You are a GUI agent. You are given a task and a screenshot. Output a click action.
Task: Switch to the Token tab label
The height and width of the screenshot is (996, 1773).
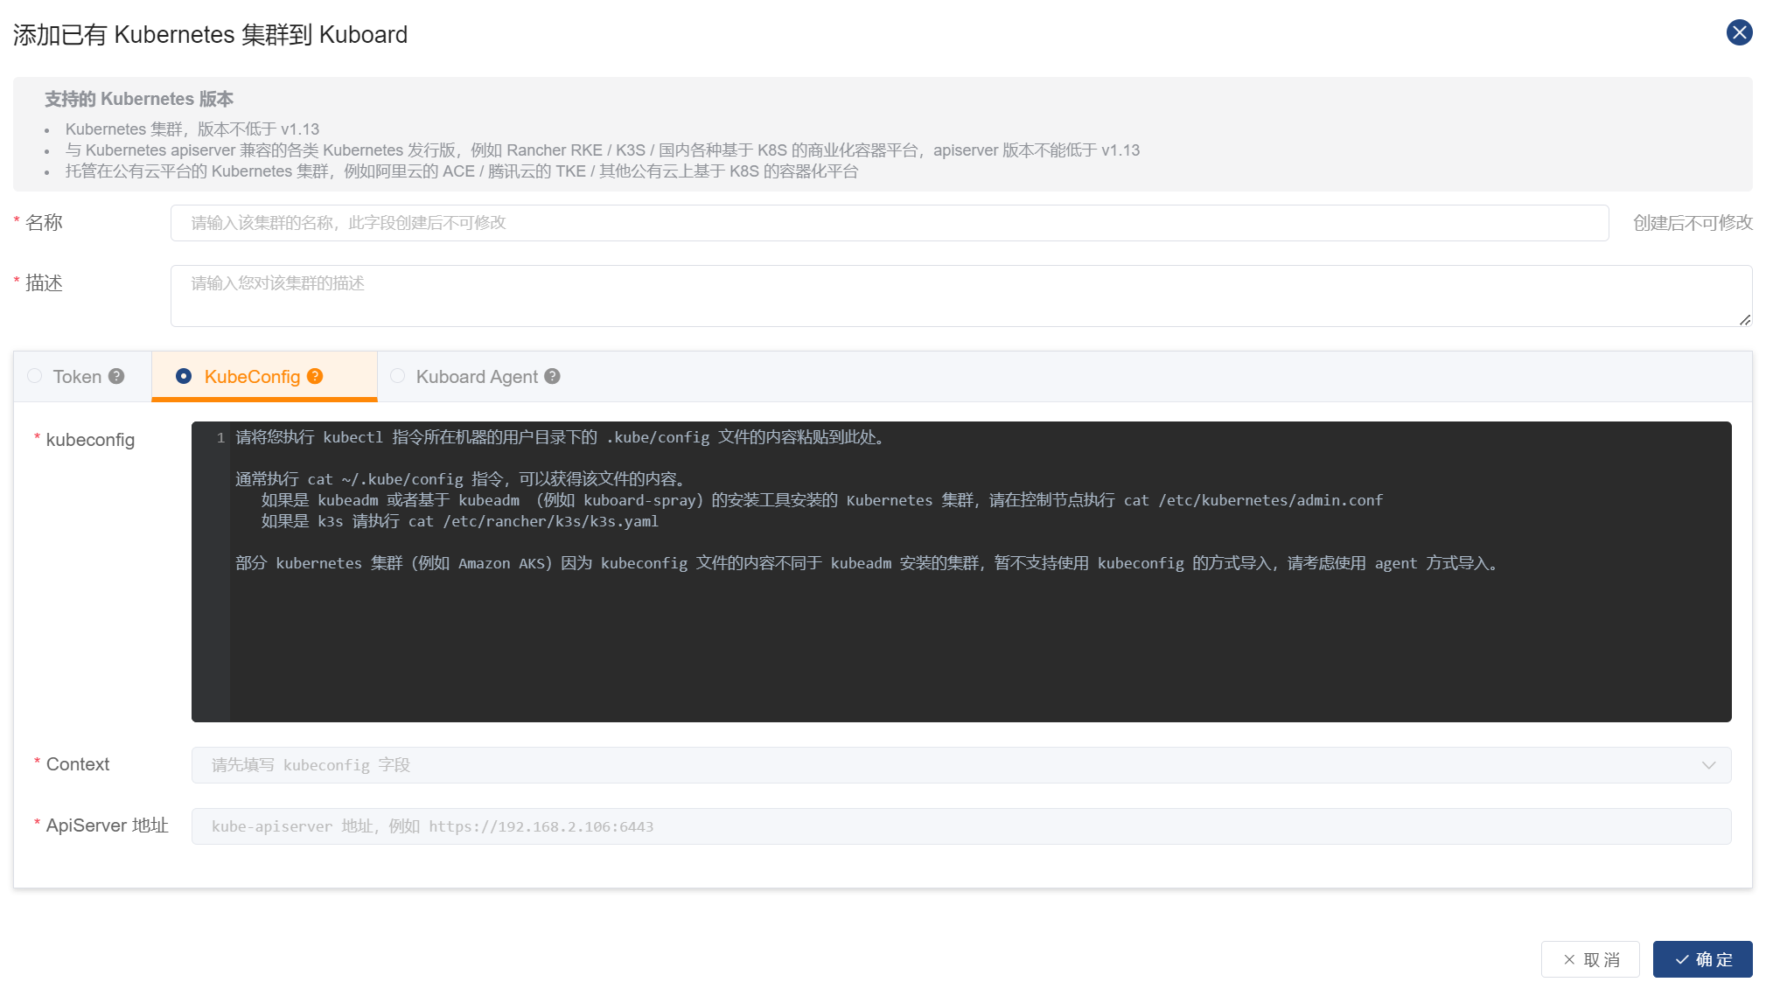point(77,377)
